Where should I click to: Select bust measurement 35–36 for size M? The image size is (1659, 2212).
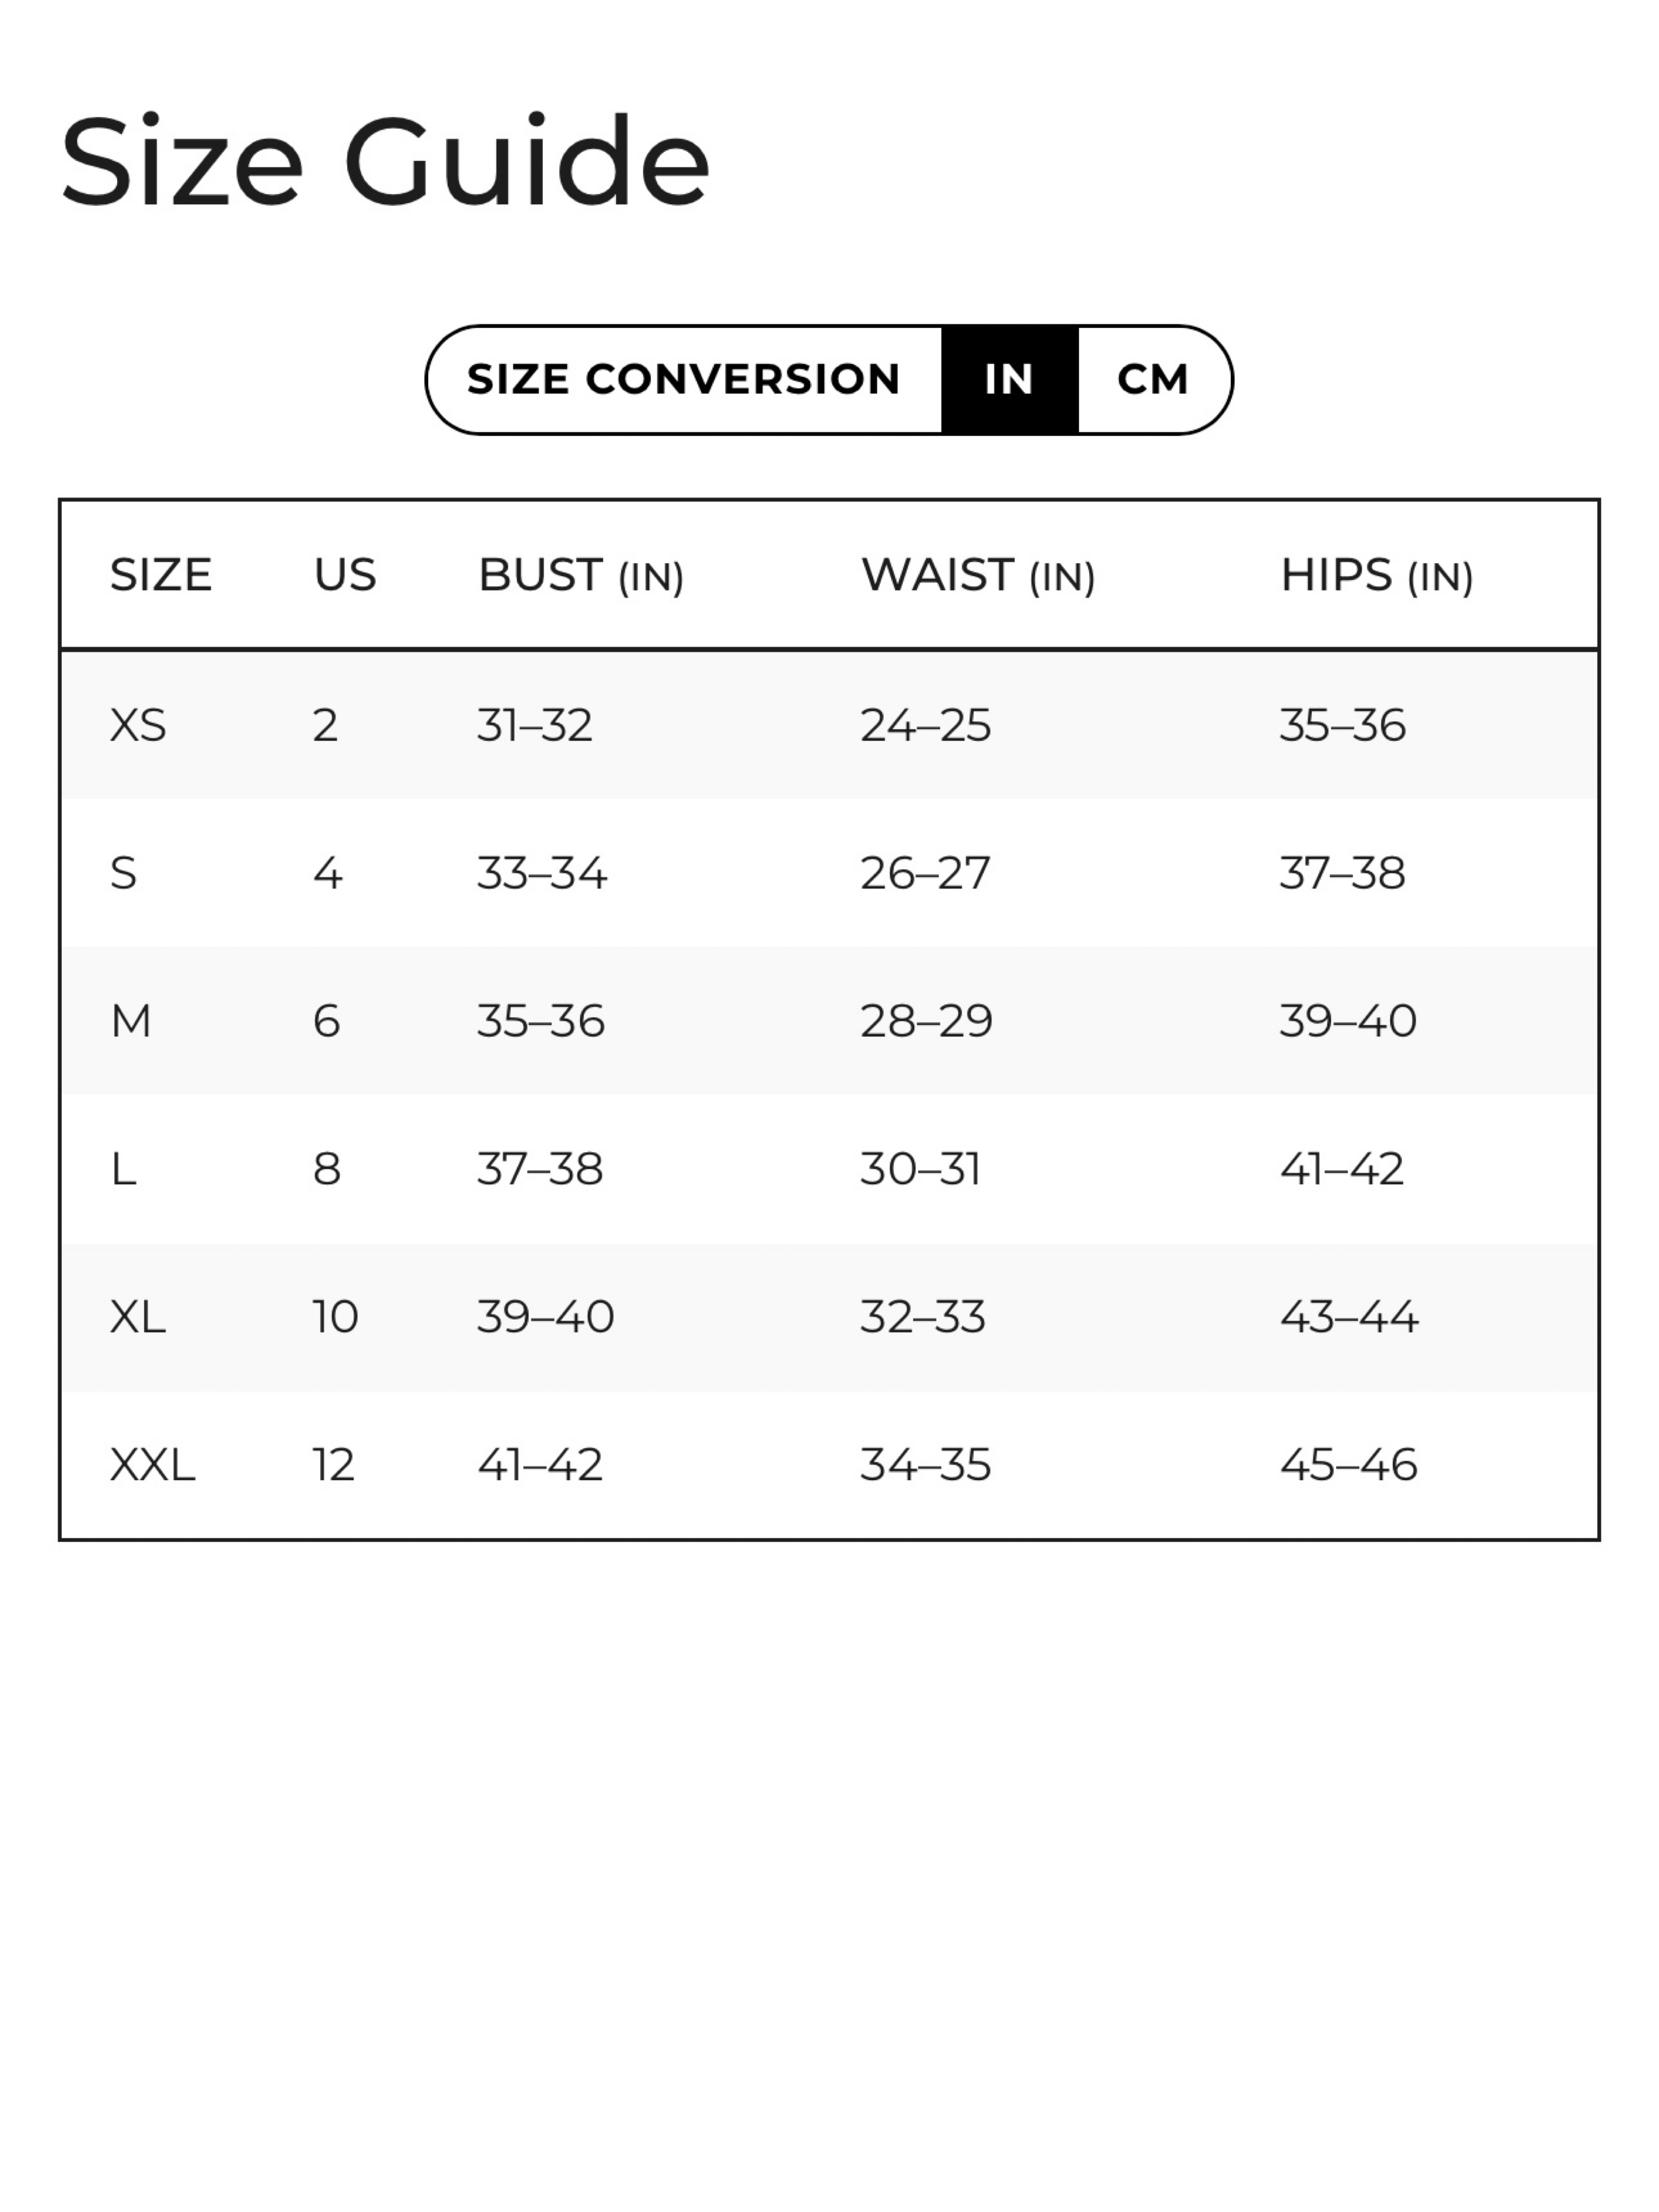(541, 1021)
